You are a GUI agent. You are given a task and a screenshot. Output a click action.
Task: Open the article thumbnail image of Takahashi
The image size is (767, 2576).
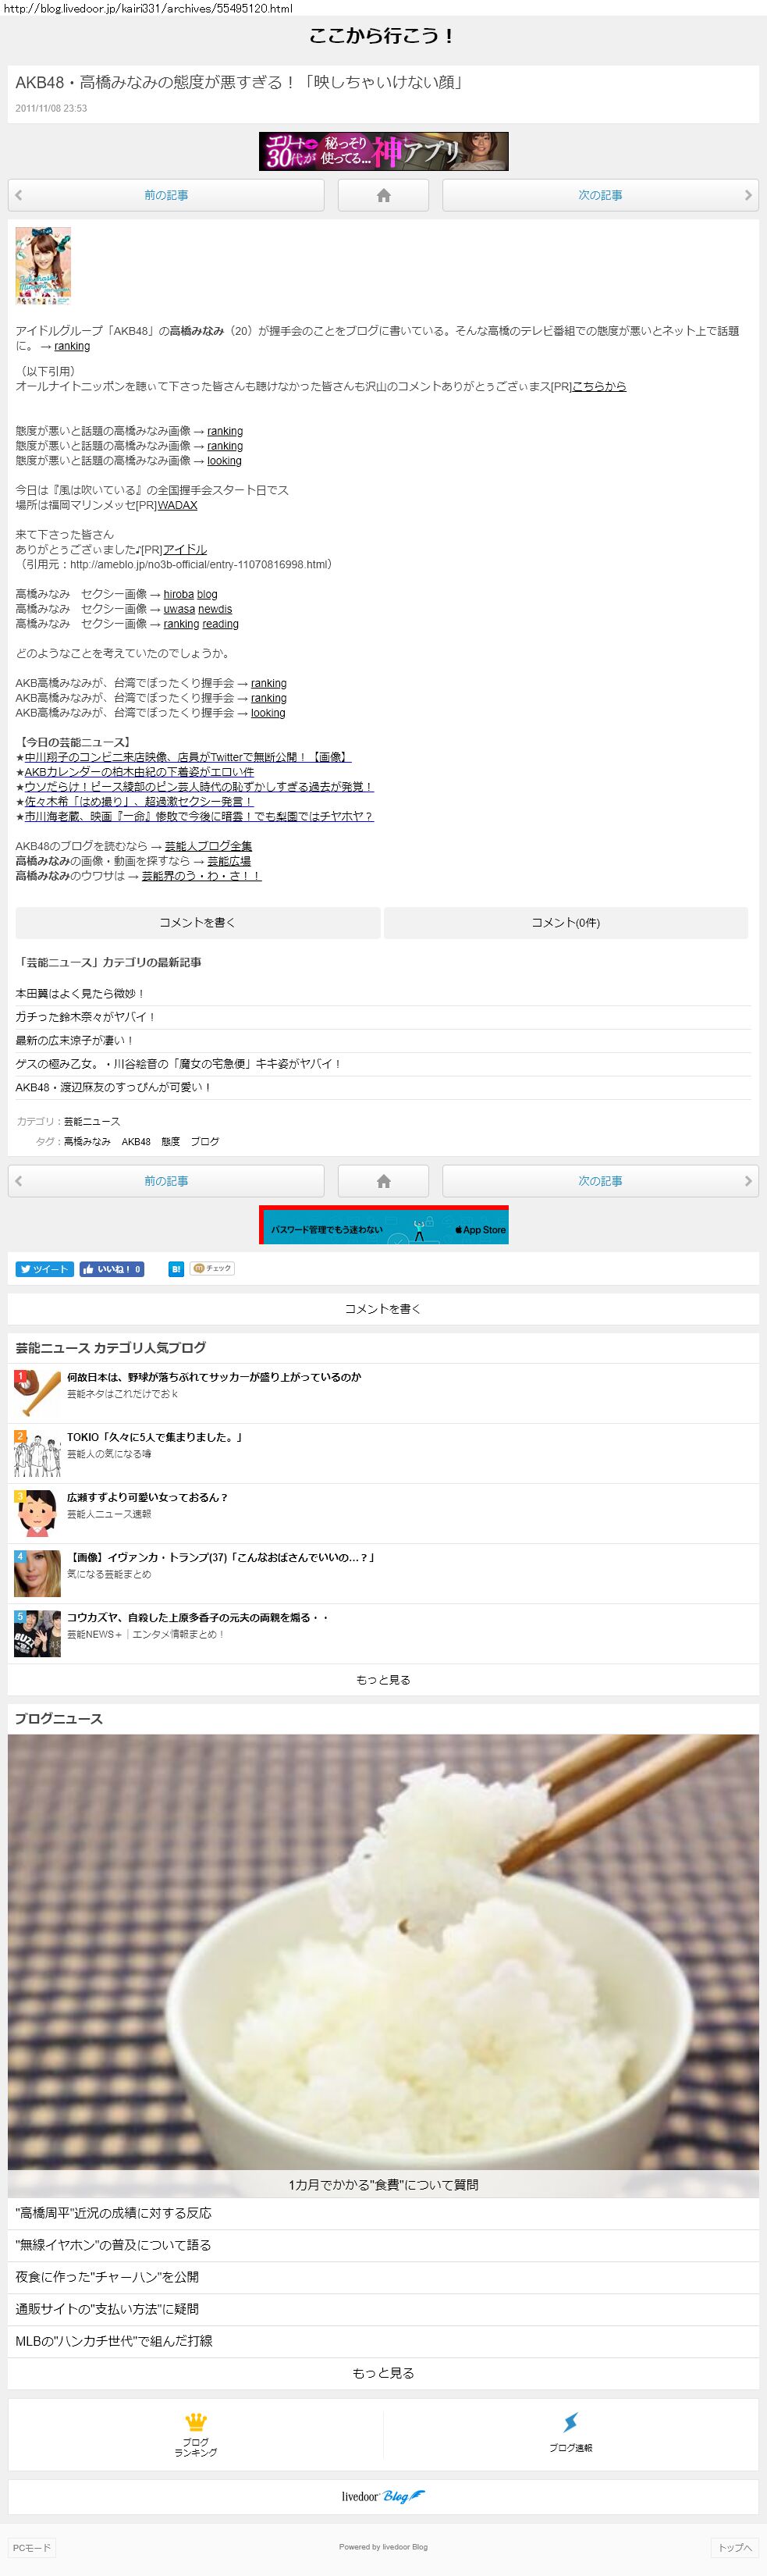pos(43,265)
